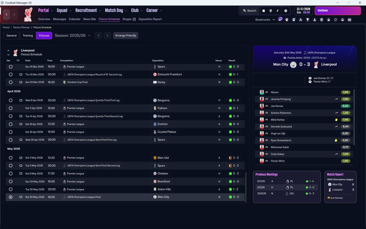The height and width of the screenshot is (229, 366).
Task: Open the Season 2025/26 dropdown
Action: click(72, 35)
